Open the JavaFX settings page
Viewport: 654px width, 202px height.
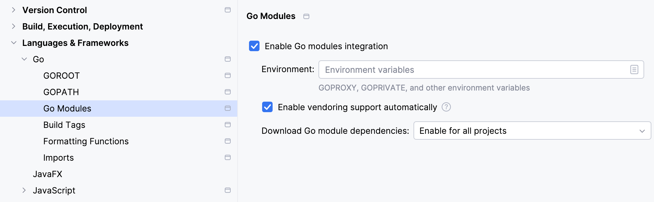pyautogui.click(x=48, y=174)
